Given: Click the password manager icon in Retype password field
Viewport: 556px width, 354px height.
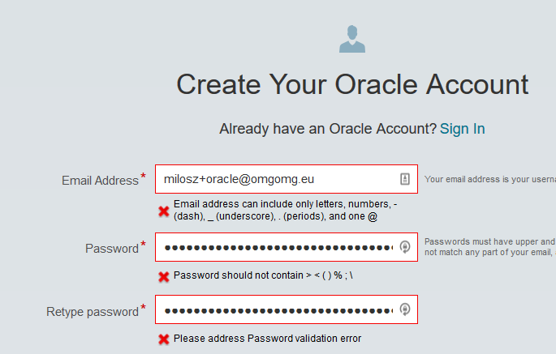Looking at the screenshot, I should tap(405, 309).
